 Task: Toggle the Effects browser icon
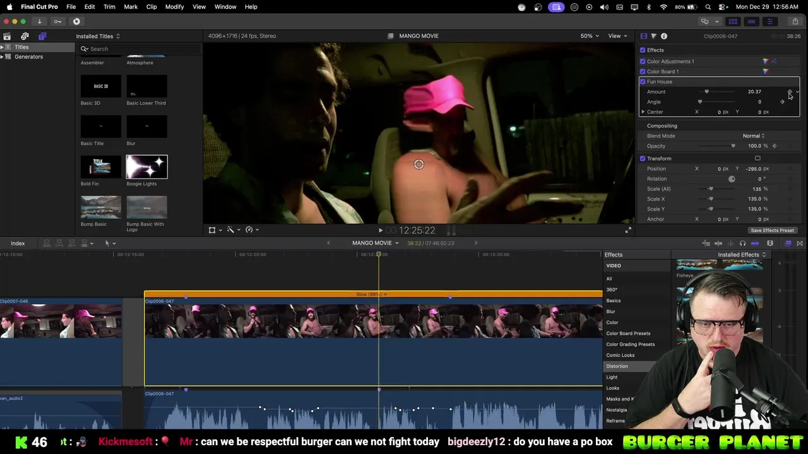coord(788,243)
